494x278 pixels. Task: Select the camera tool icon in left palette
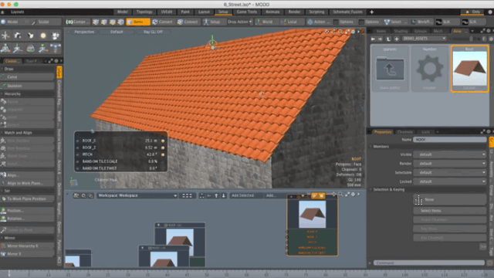tap(18, 36)
